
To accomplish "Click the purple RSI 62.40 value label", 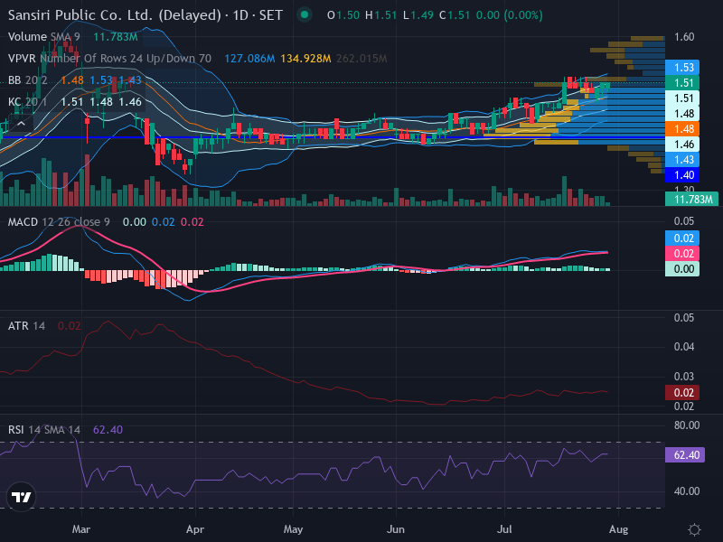I will coord(685,455).
